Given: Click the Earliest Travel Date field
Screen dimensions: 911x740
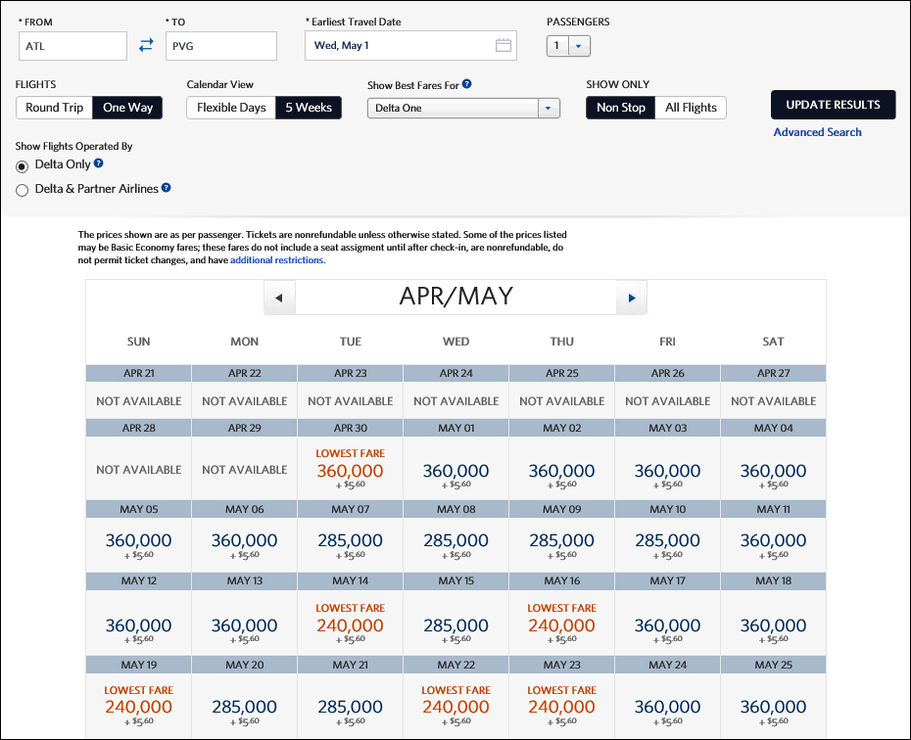Looking at the screenshot, I should pyautogui.click(x=410, y=45).
